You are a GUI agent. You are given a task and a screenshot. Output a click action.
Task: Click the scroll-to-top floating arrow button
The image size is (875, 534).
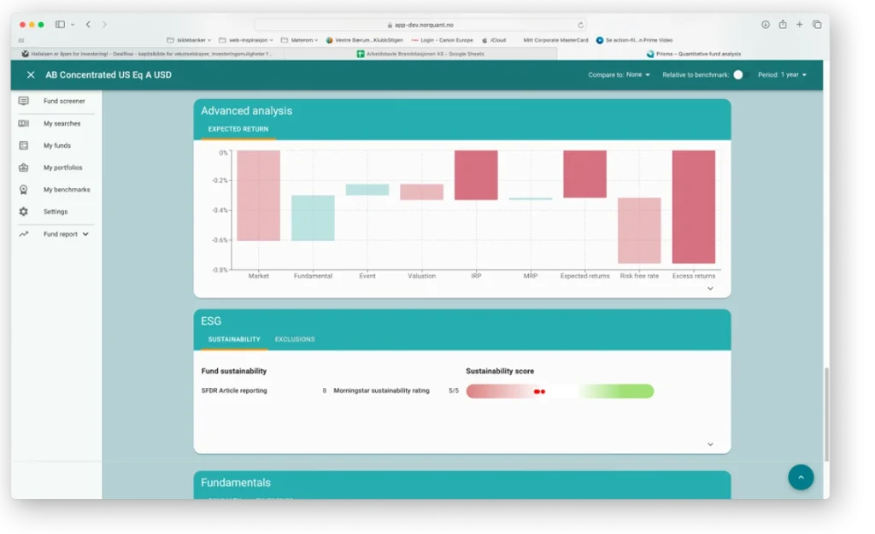tap(800, 477)
